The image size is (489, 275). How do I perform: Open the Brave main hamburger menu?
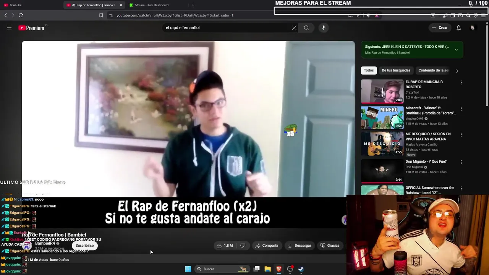click(x=484, y=15)
